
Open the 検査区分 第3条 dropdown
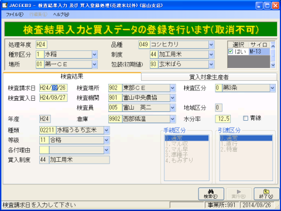coord(272,88)
